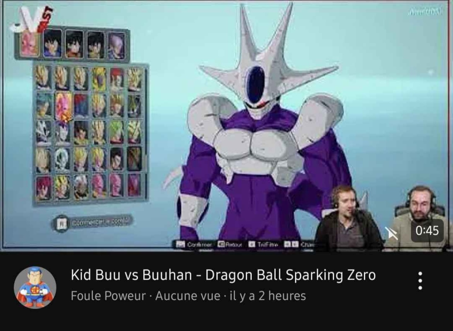Select the last purple-haired team slot portrait
Screen dimensions: 453x331
[117, 46]
